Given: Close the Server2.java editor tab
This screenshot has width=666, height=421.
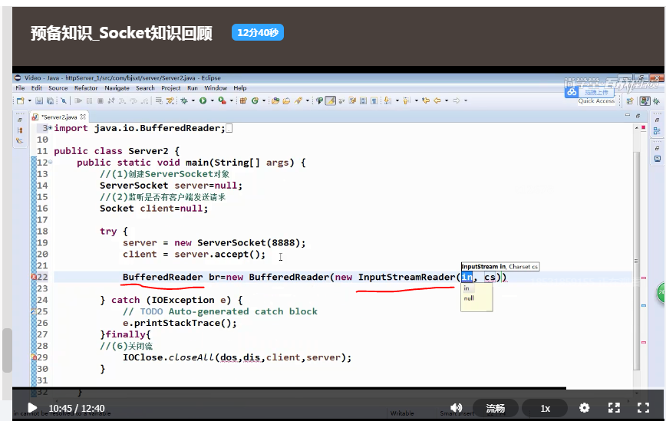Looking at the screenshot, I should [x=83, y=117].
